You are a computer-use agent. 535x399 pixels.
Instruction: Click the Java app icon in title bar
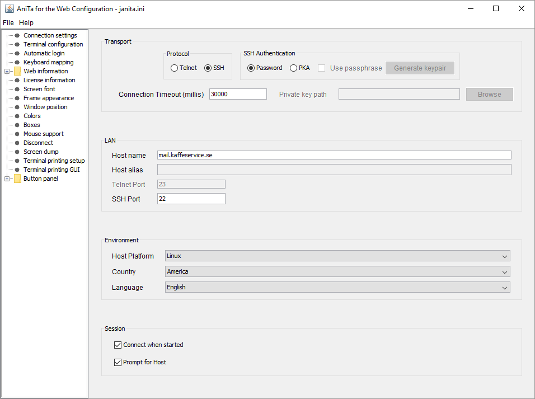(x=9, y=8)
